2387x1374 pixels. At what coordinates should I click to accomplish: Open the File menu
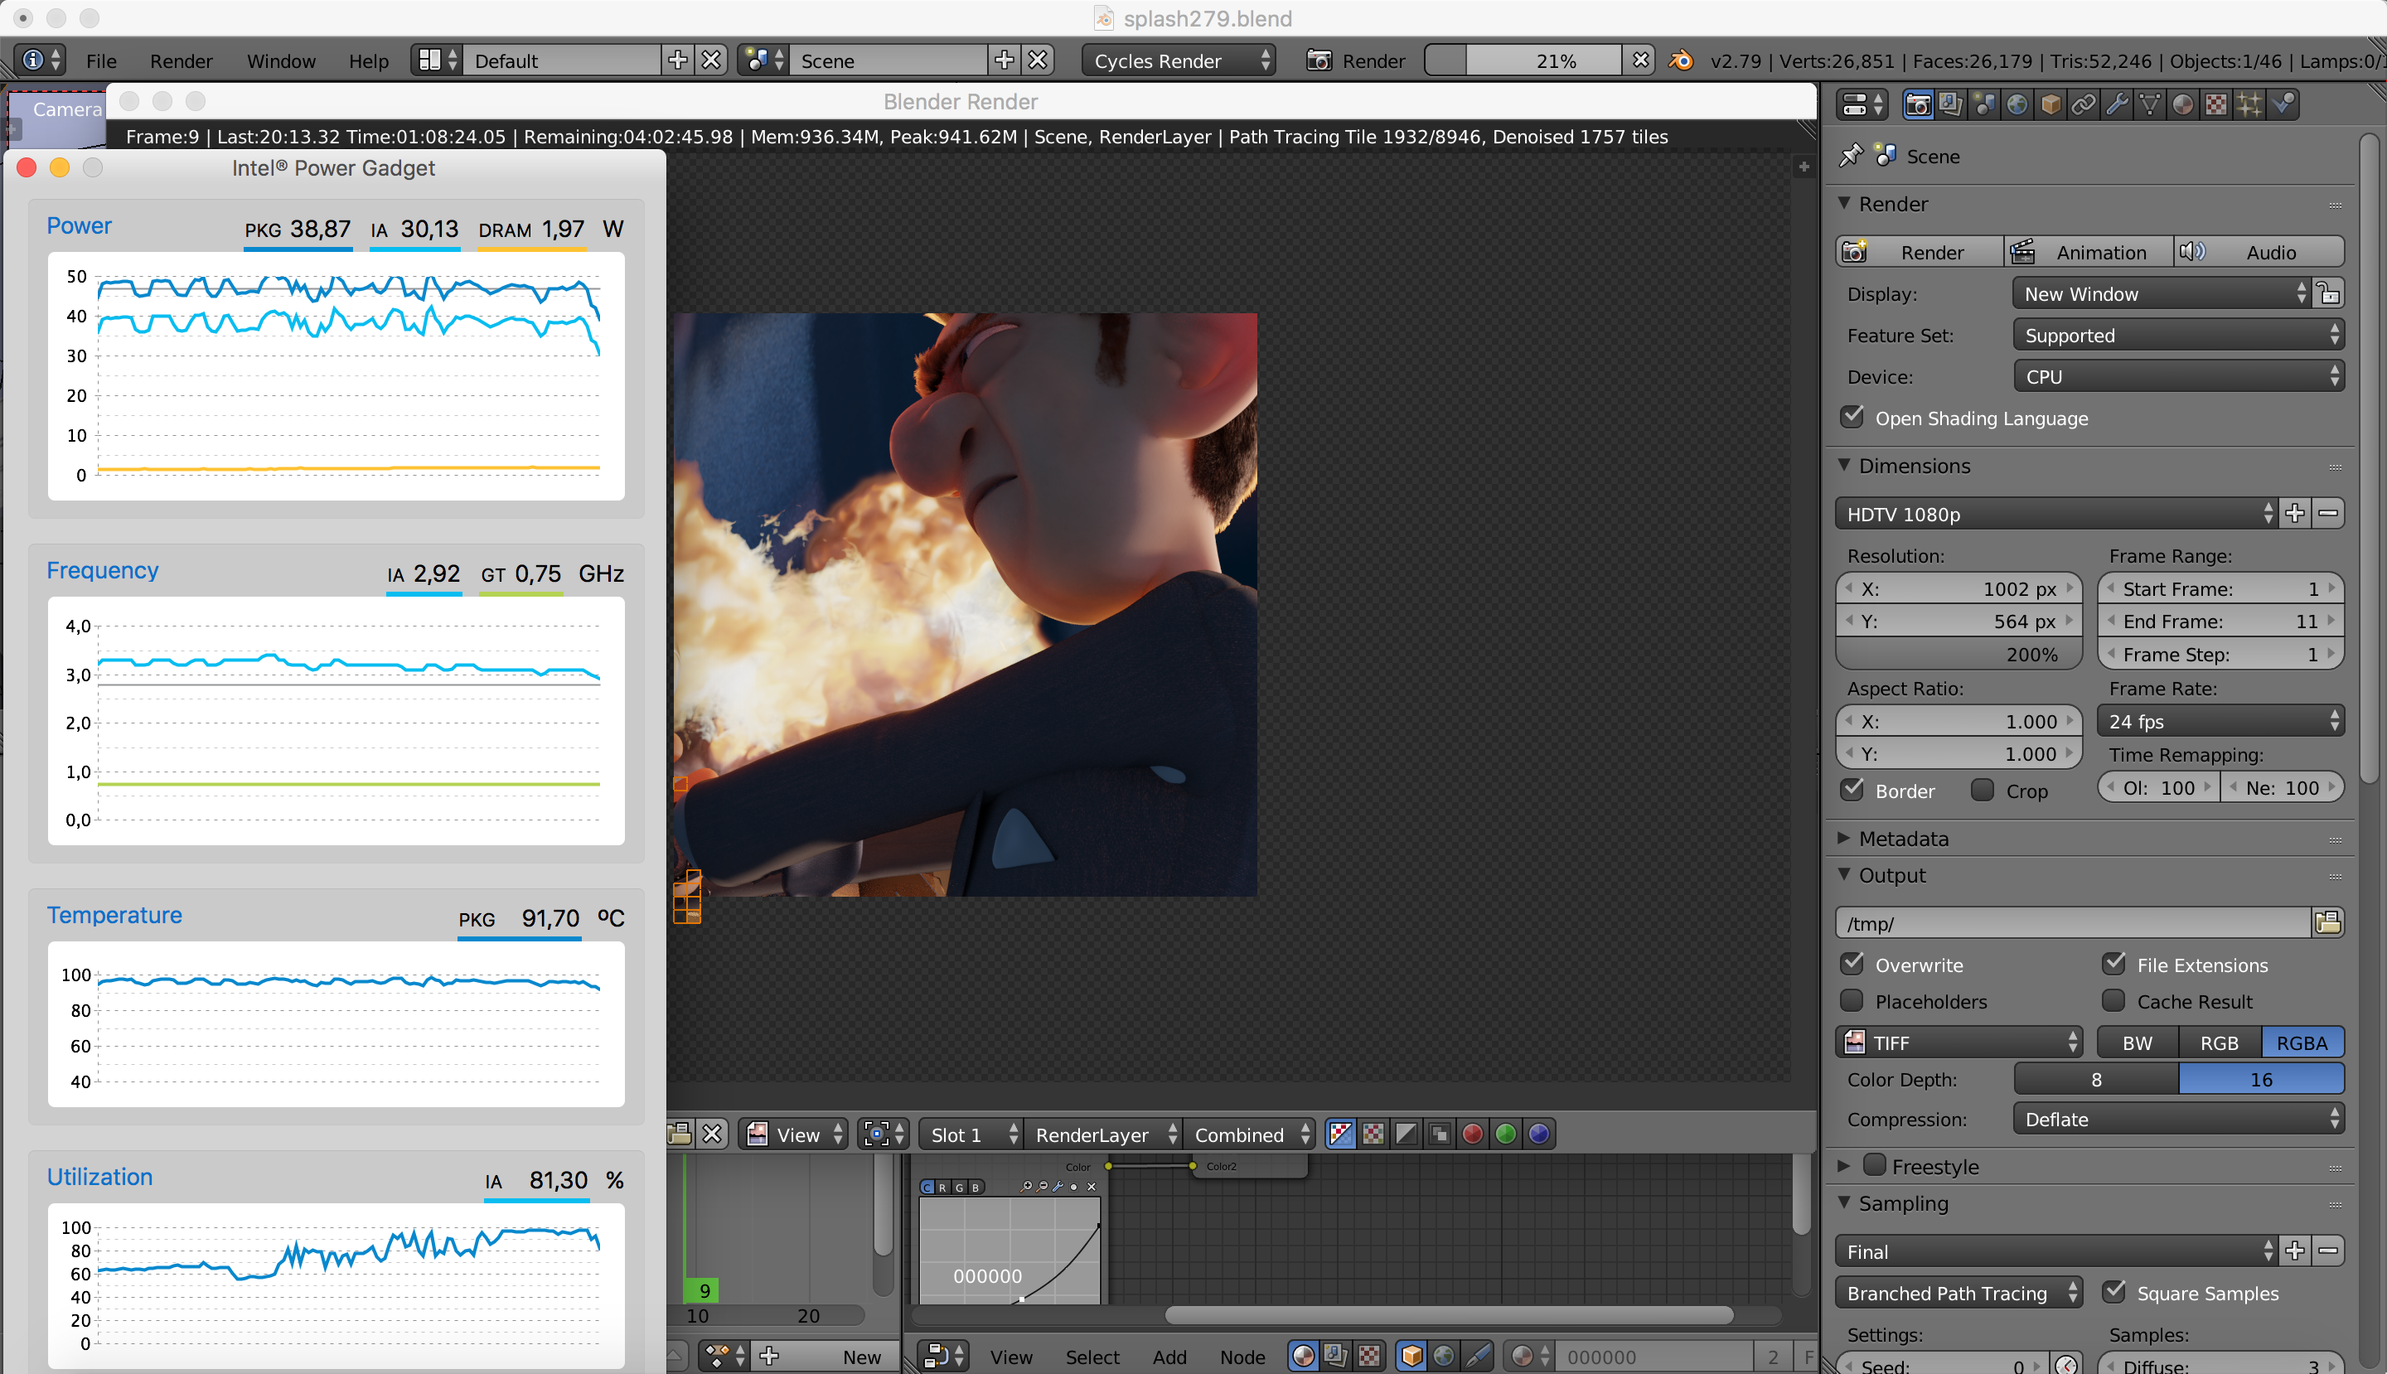pos(101,60)
